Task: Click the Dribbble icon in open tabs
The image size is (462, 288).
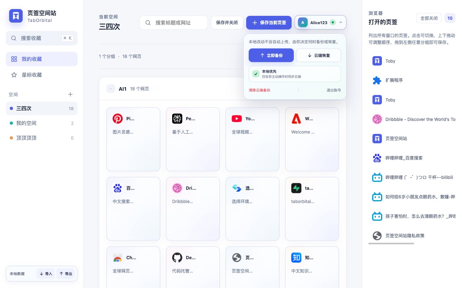Action: [377, 119]
